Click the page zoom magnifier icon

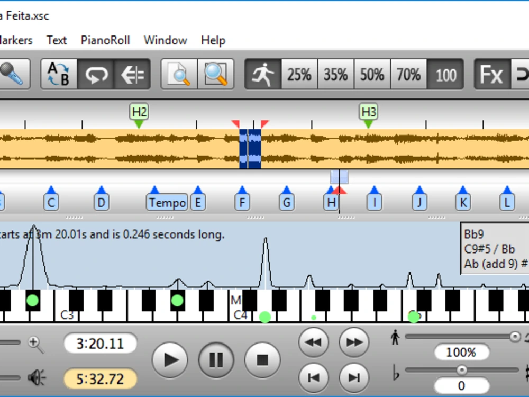[179, 74]
